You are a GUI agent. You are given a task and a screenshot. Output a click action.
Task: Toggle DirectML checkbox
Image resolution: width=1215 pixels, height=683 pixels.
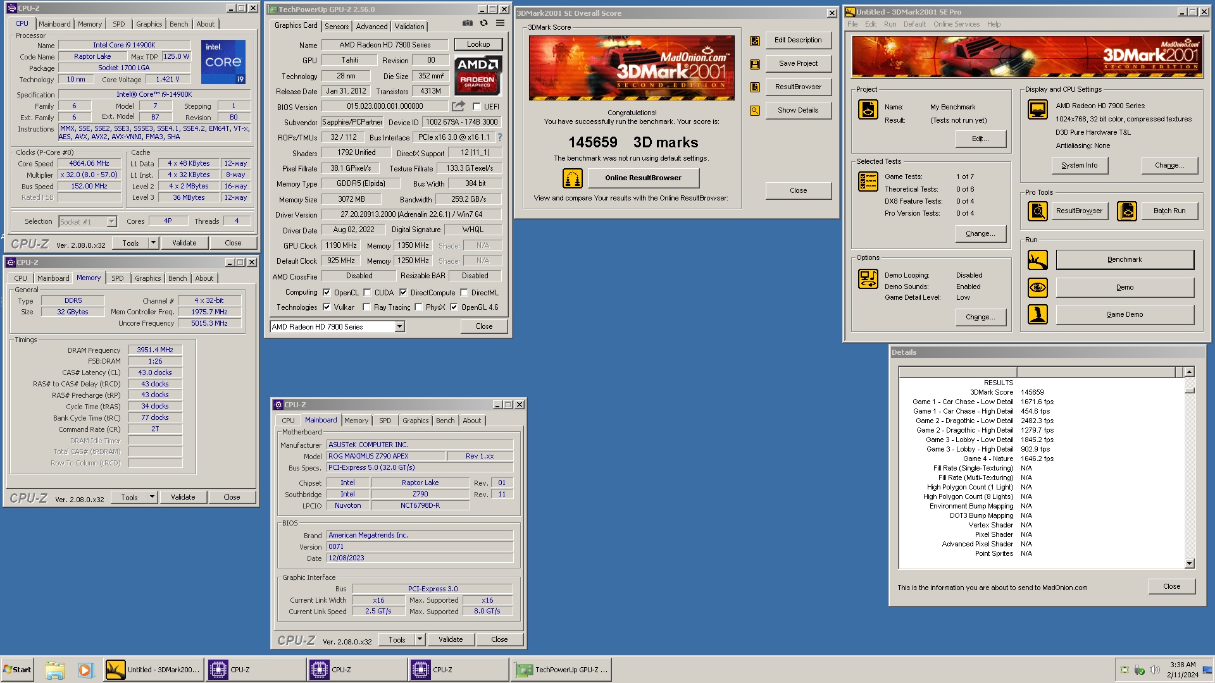coord(464,293)
